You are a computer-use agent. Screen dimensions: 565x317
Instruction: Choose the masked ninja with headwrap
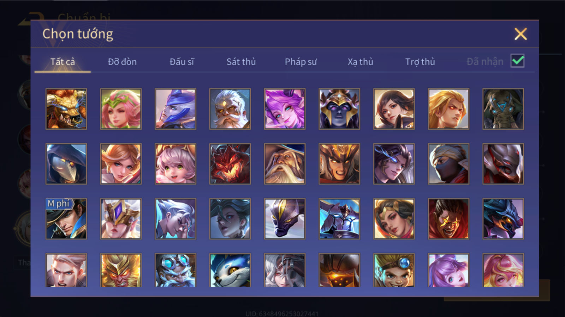click(448, 164)
